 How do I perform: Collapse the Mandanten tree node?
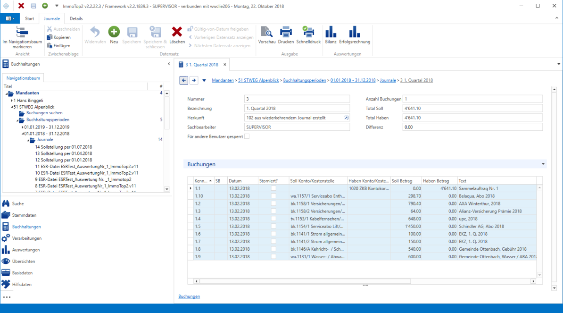tap(7, 93)
